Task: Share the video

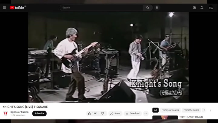Action: [x=115, y=114]
